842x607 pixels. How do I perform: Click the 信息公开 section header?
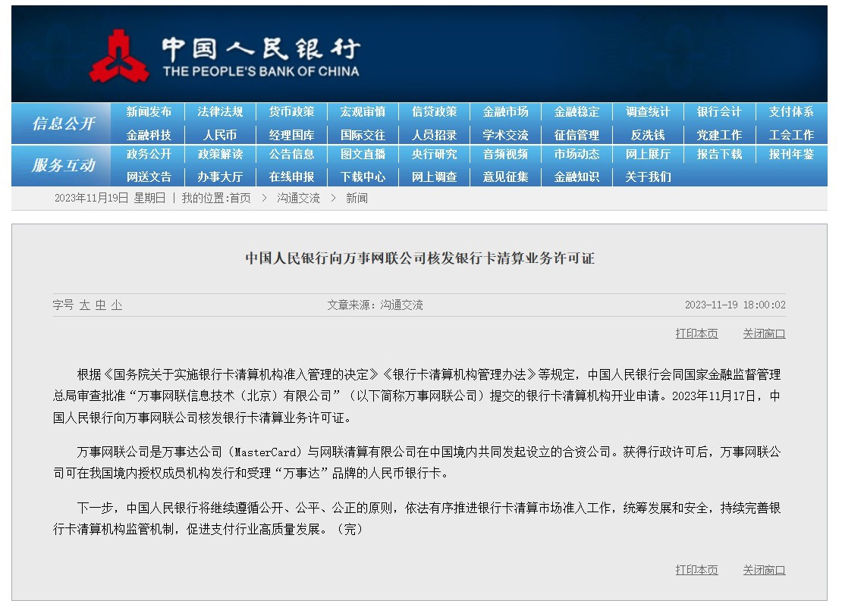pyautogui.click(x=64, y=124)
